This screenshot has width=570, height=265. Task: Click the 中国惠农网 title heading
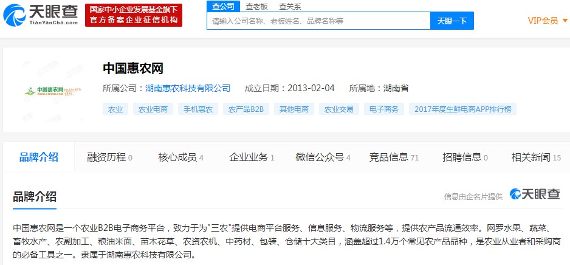tap(133, 68)
